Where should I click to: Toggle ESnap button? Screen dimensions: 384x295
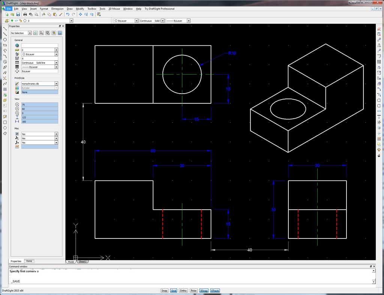point(204,291)
